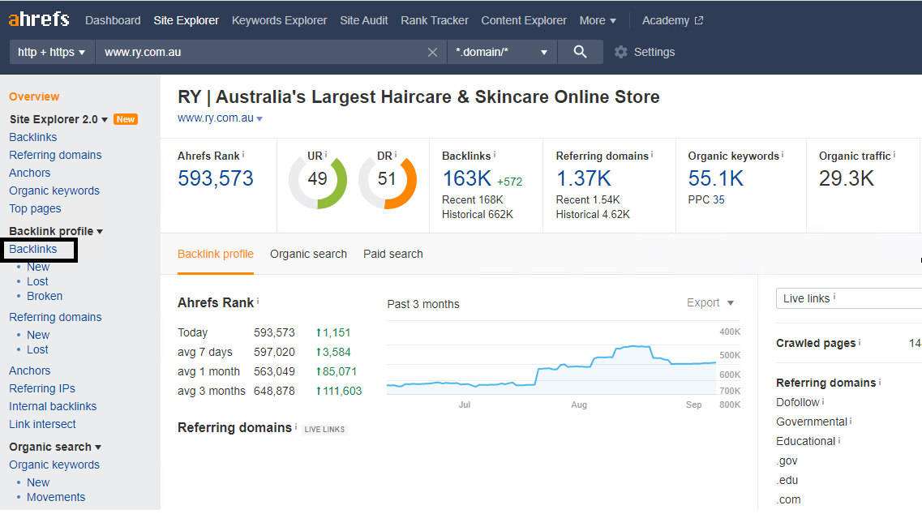This screenshot has width=922, height=531.
Task: Open Backlinks under Backlink profile
Action: point(33,250)
